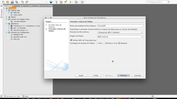The height and width of the screenshot is (99, 177).
Task: Click the New File toolbar icon
Action: pyautogui.click(x=3, y=2)
